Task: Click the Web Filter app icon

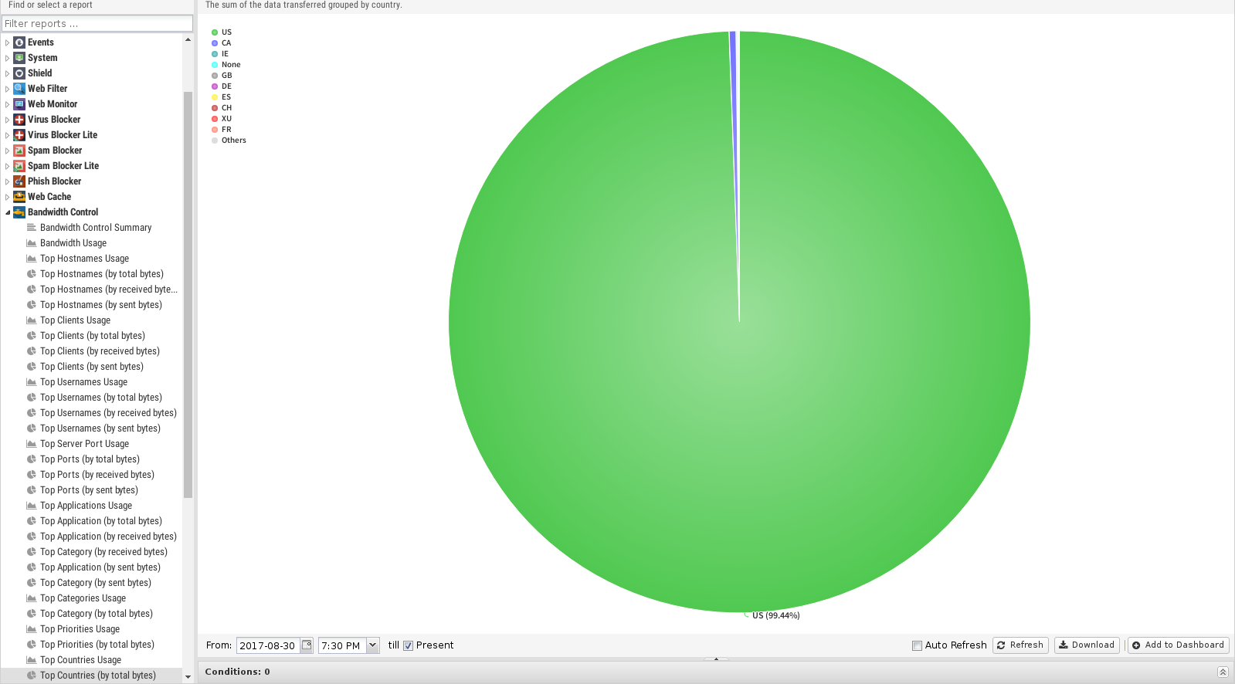Action: pyautogui.click(x=19, y=89)
